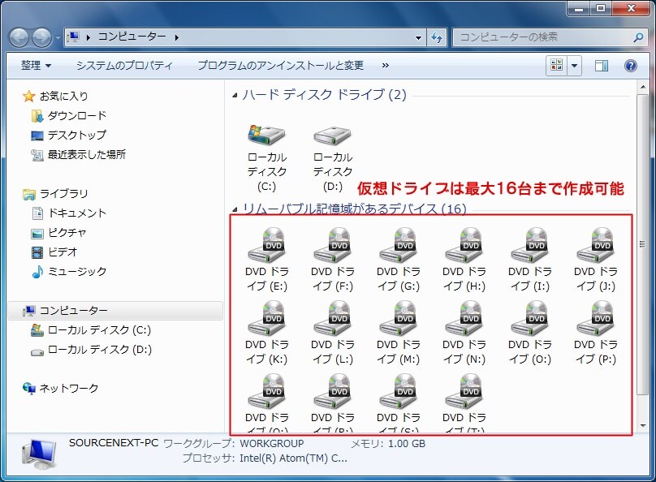Click the computer icon in address bar
Screen dimensions: 656x482
[x=73, y=37]
